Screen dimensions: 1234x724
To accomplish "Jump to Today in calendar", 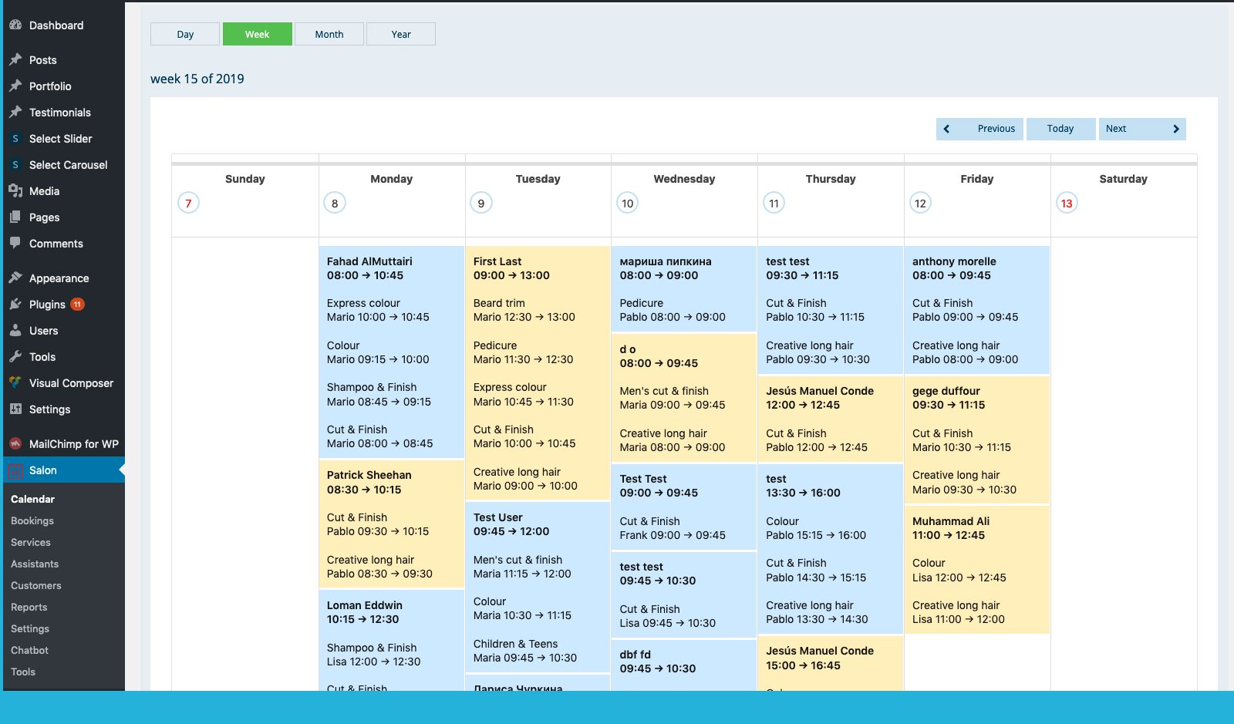I will [1060, 129].
